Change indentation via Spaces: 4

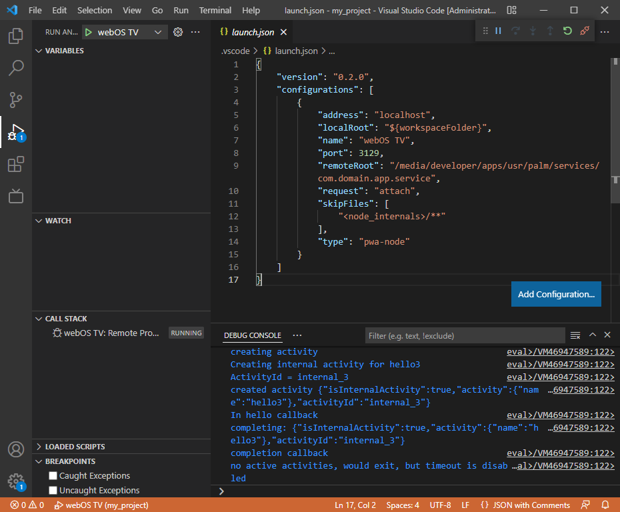[403, 505]
